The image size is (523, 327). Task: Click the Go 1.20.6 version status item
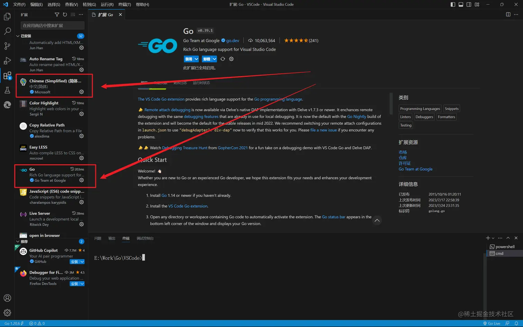tap(14, 324)
